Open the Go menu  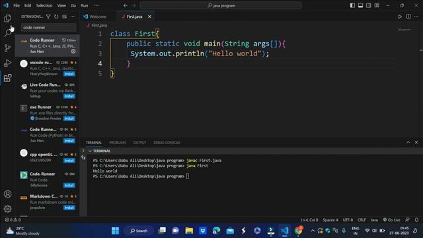pos(73,5)
